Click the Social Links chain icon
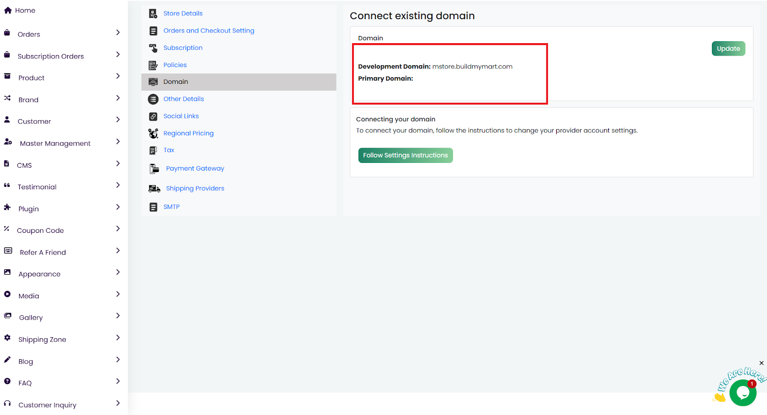 pyautogui.click(x=153, y=116)
